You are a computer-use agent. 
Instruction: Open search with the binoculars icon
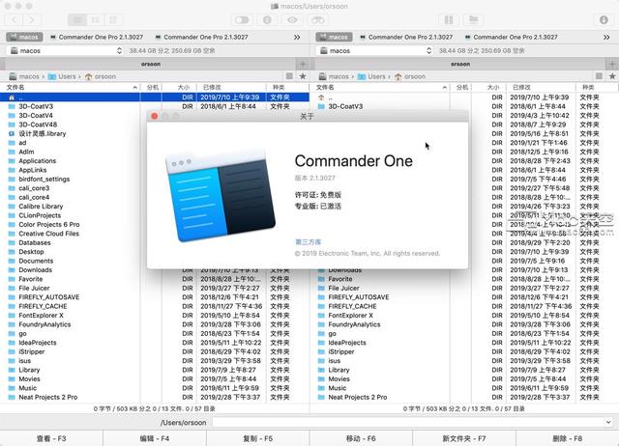pos(318,19)
